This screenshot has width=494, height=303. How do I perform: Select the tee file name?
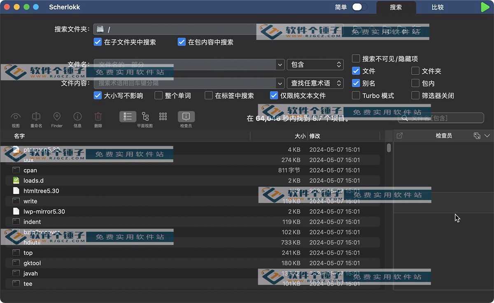(28, 283)
